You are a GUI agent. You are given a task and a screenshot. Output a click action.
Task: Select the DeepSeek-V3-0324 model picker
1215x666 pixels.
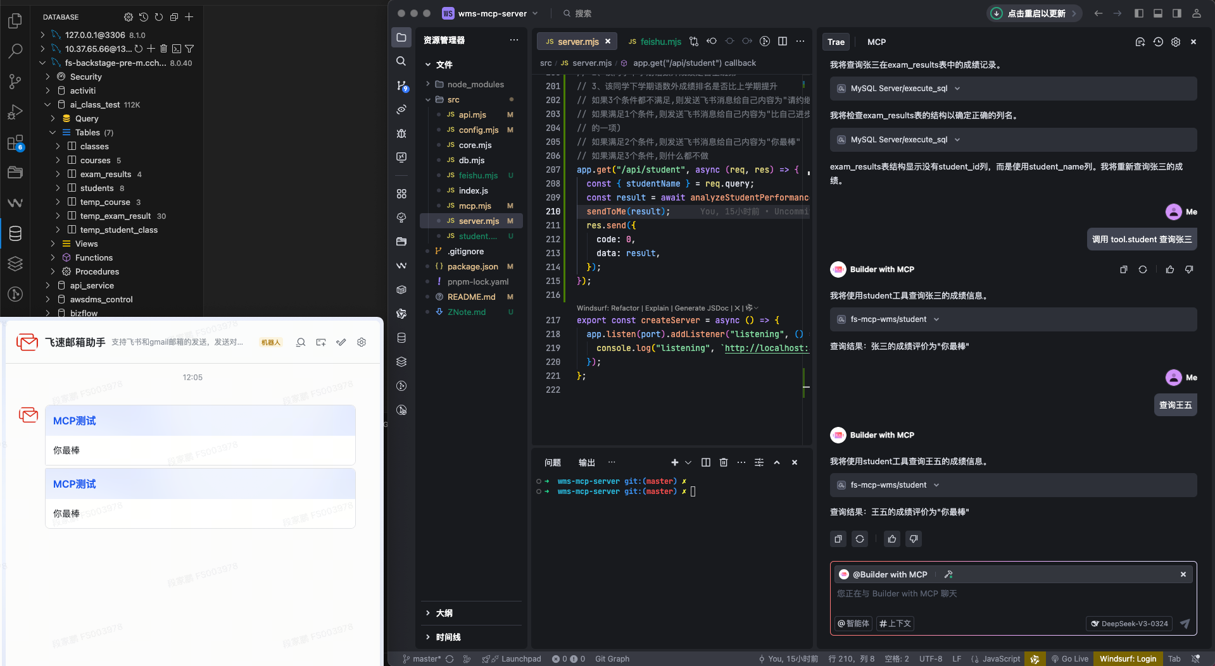point(1129,624)
